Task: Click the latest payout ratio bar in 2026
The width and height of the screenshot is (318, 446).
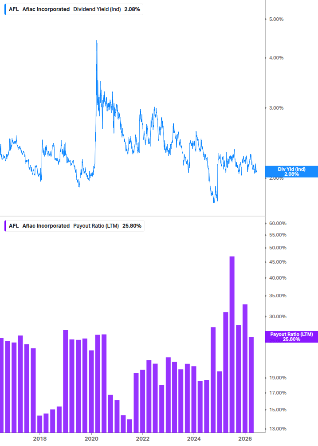Action: click(251, 385)
